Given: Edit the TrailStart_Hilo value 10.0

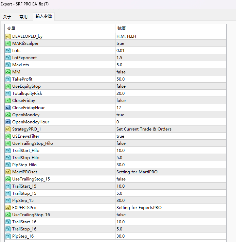Looking at the screenshot, I should tap(171, 151).
